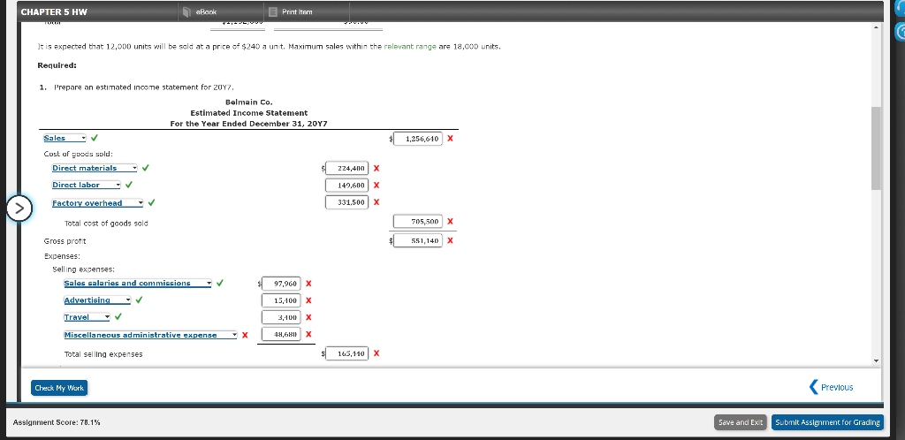The image size is (905, 440).
Task: Click the 'Gross profit' label
Action: (65, 241)
